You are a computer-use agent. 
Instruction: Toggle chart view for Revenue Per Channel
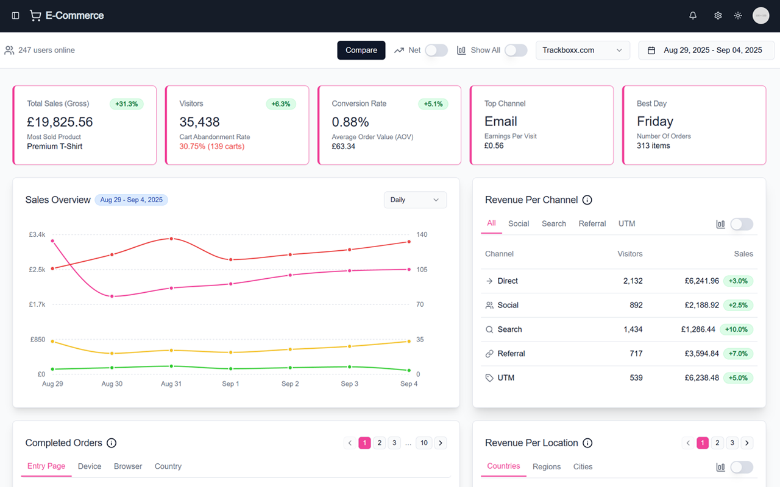pyautogui.click(x=742, y=224)
